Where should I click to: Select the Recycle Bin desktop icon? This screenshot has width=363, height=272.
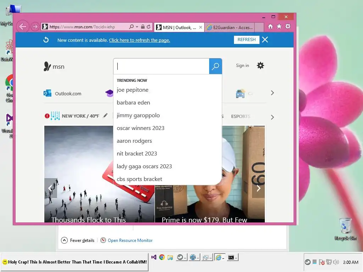(x=345, y=229)
